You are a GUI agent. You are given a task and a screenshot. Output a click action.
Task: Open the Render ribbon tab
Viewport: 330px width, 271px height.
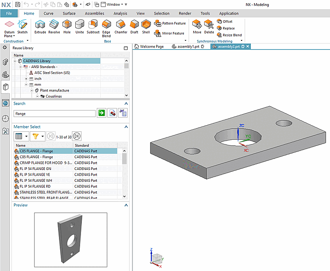tap(185, 14)
